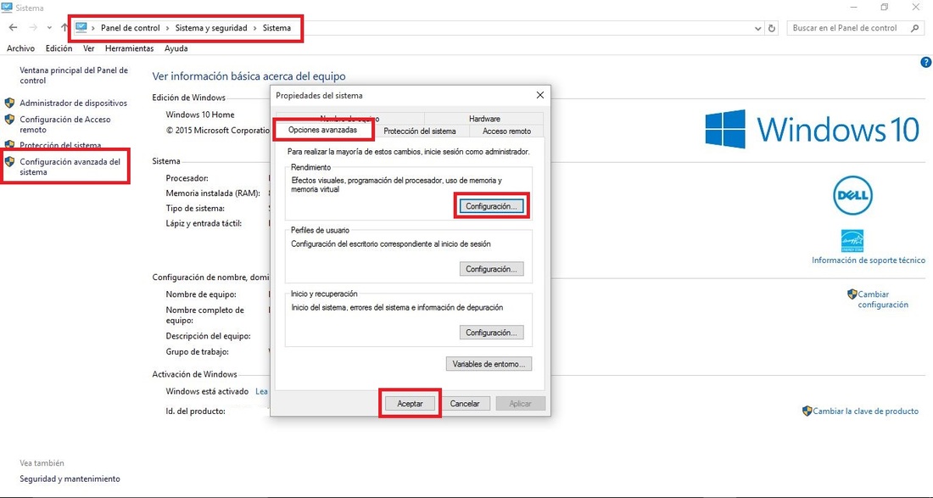Open the Ayuda menu
This screenshot has width=933, height=498.
pyautogui.click(x=176, y=49)
